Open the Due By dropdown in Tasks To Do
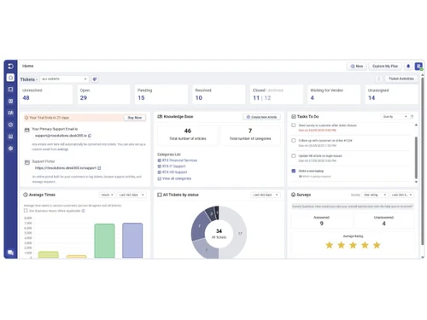This screenshot has height=320, width=427. click(395, 117)
